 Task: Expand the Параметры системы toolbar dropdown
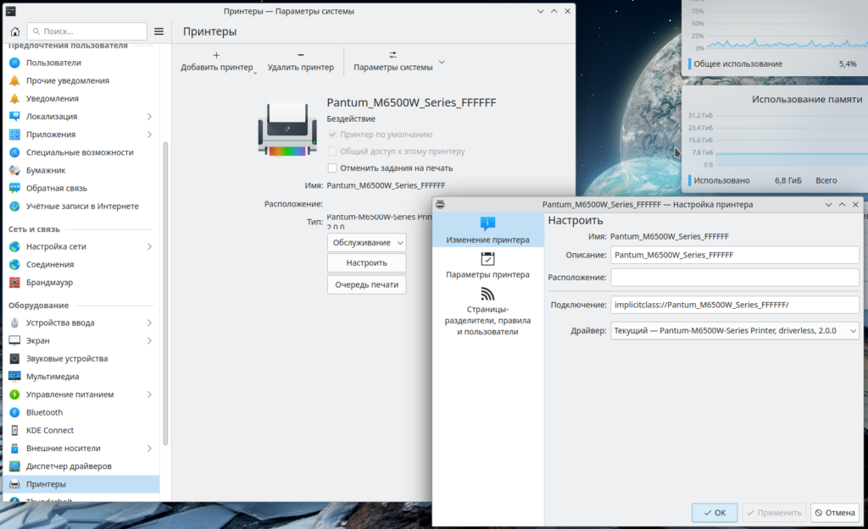click(442, 63)
